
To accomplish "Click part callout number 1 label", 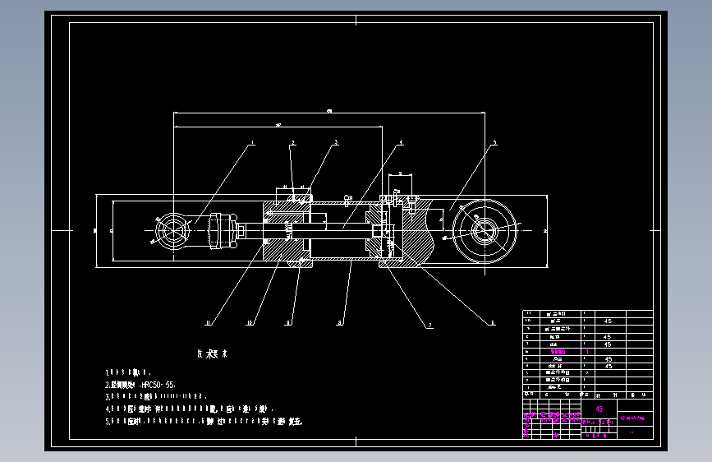I will pyautogui.click(x=252, y=143).
